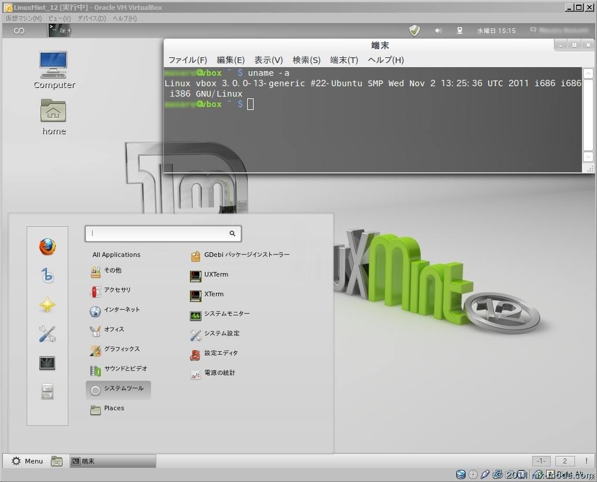This screenshot has height=482, width=597.
Task: Expand the デバイス(D) VirtualBox menu
Action: 91,19
